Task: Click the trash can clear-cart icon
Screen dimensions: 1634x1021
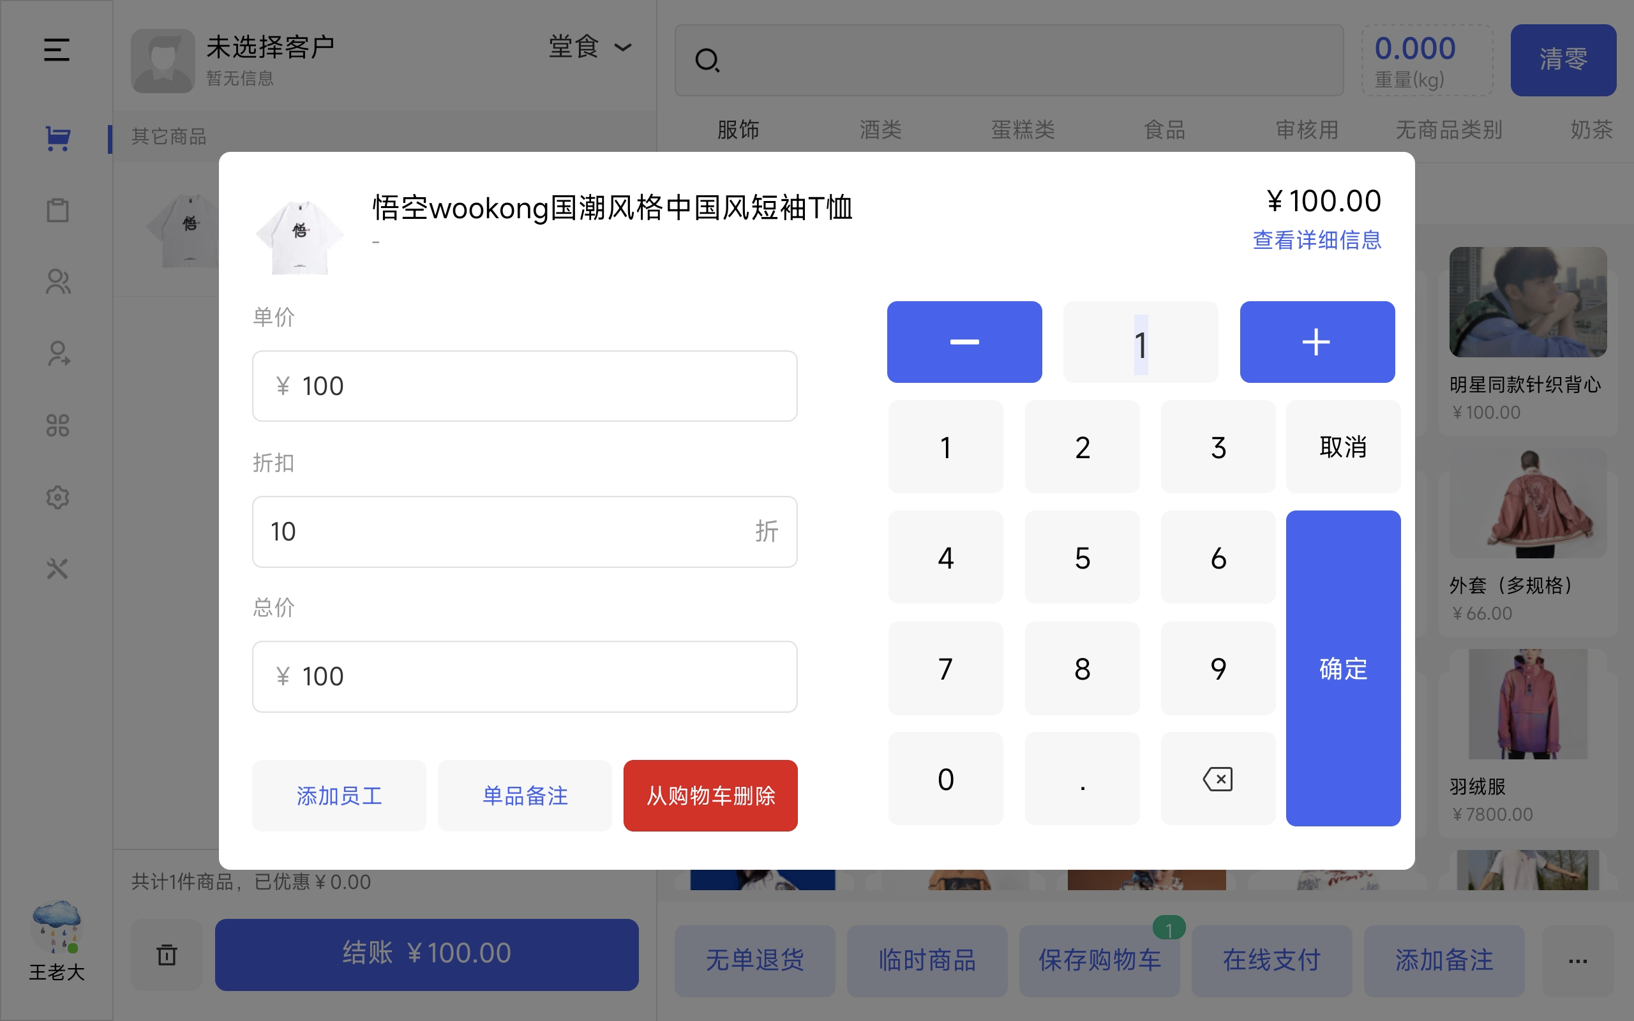Action: 166,955
